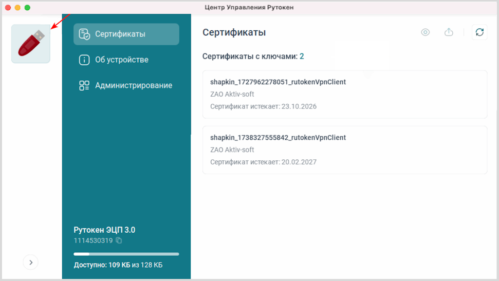499x281 pixels.
Task: Click the grid icon beside Администрирование
Action: [x=84, y=86]
